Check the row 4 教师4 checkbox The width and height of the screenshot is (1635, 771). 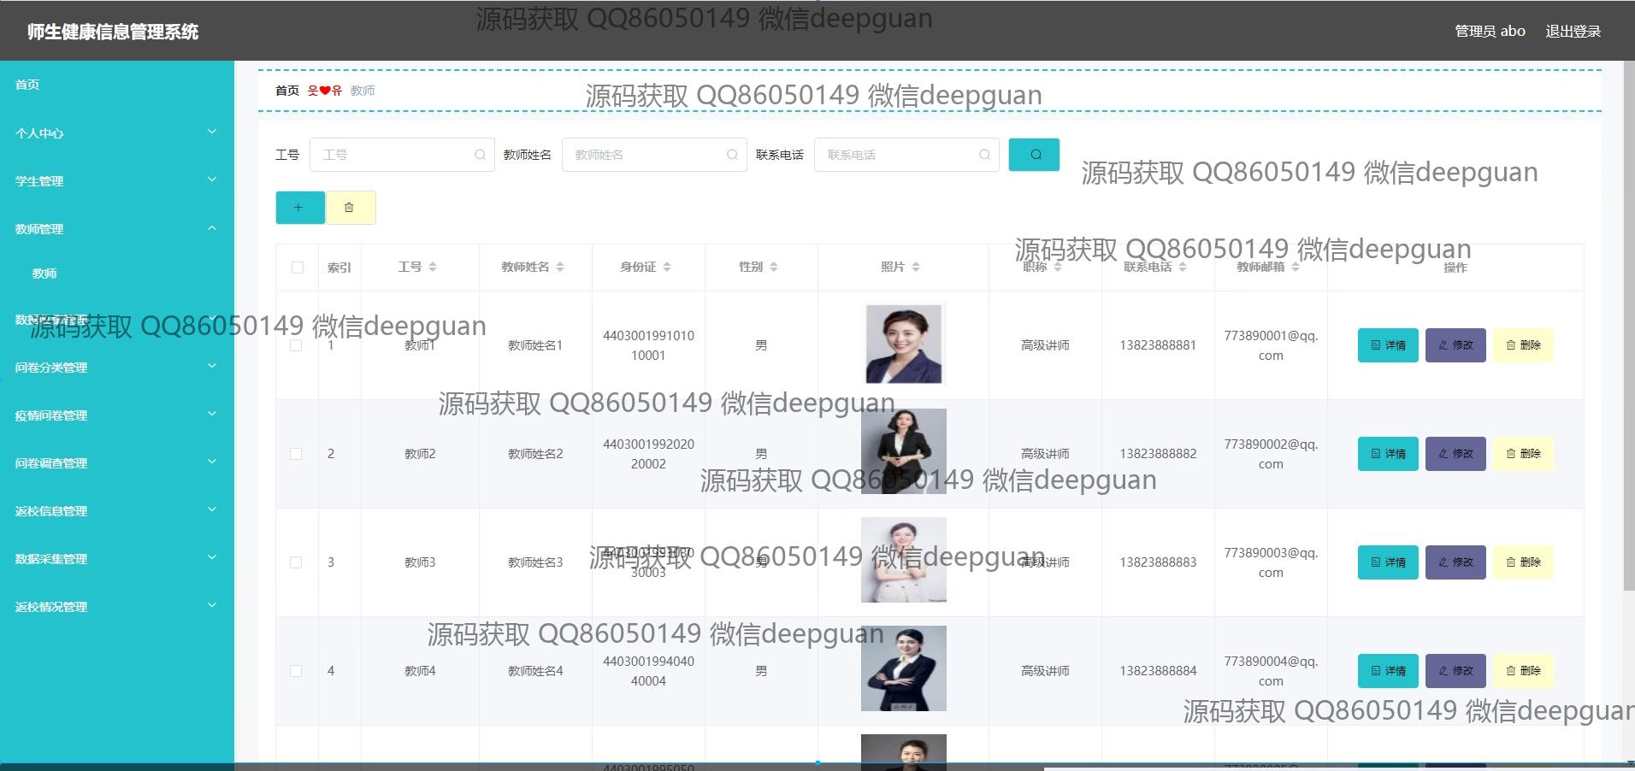[296, 671]
